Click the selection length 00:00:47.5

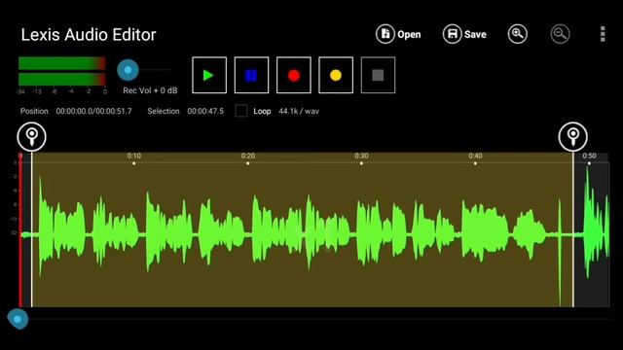[205, 111]
